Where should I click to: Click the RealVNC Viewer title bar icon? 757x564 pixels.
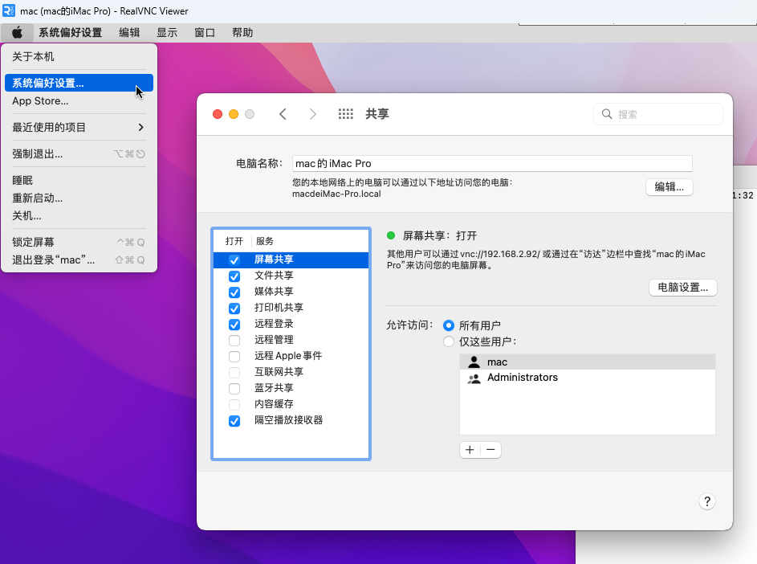[8, 10]
